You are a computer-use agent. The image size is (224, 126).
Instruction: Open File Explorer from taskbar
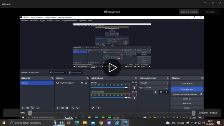click(85, 123)
